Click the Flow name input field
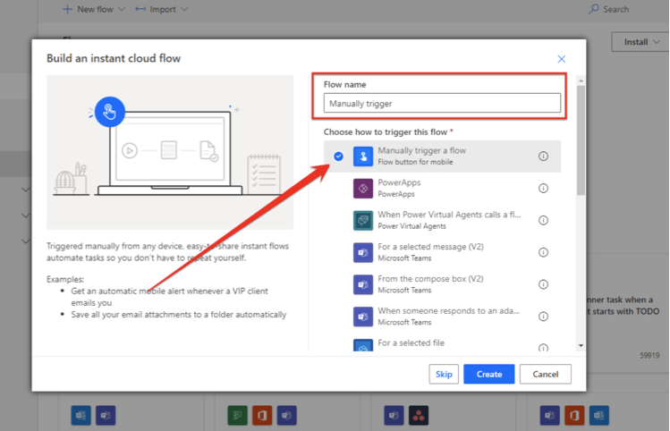670x431 pixels. [x=442, y=104]
